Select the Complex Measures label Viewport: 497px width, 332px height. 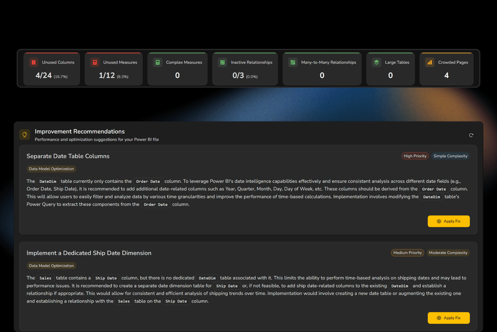pyautogui.click(x=184, y=63)
